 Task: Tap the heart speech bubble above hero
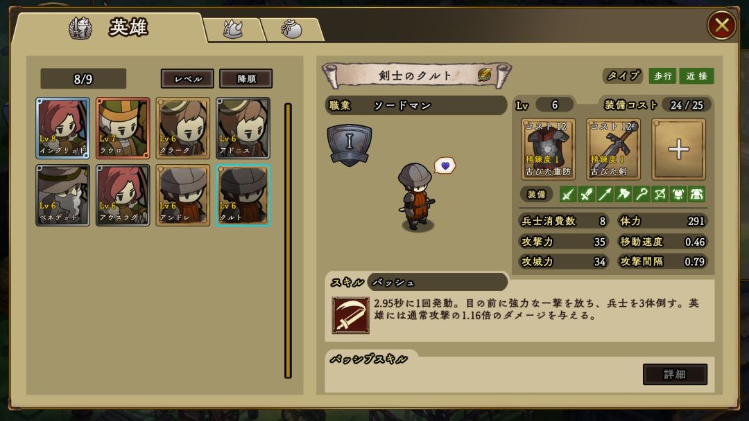[x=445, y=165]
